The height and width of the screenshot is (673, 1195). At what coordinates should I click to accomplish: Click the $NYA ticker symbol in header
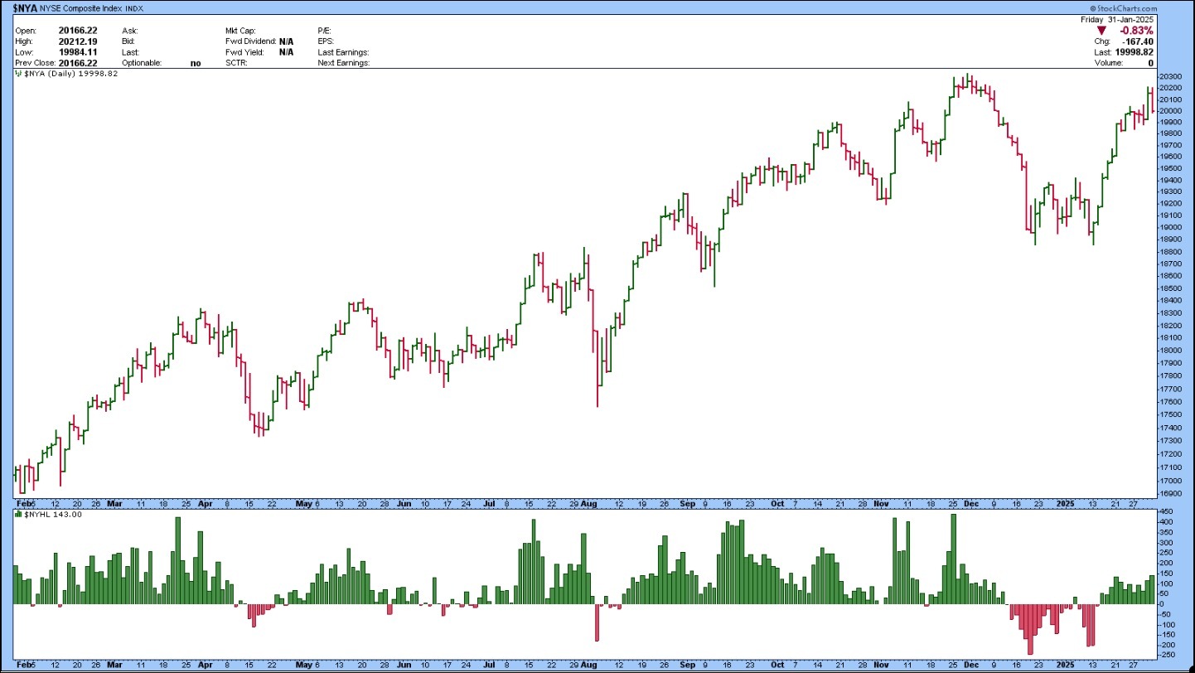click(x=25, y=7)
